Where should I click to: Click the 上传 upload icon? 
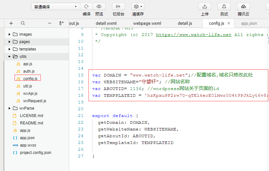point(204,6)
